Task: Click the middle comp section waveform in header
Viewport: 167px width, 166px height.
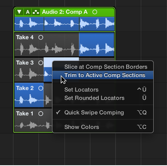Action: tap(62, 24)
